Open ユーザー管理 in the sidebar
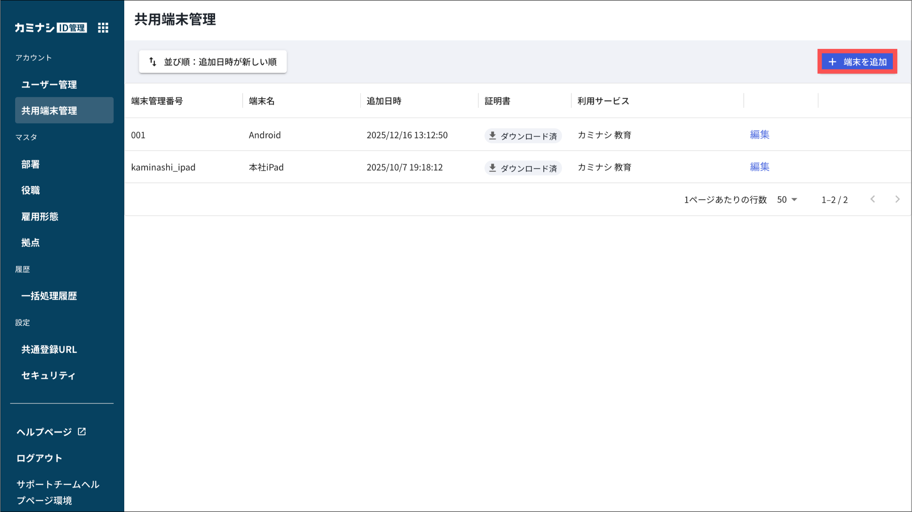 pos(49,85)
